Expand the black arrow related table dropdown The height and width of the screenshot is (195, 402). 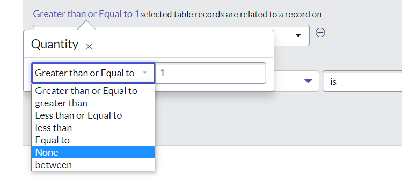point(298,35)
